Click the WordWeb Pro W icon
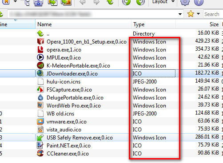 pos(40,105)
